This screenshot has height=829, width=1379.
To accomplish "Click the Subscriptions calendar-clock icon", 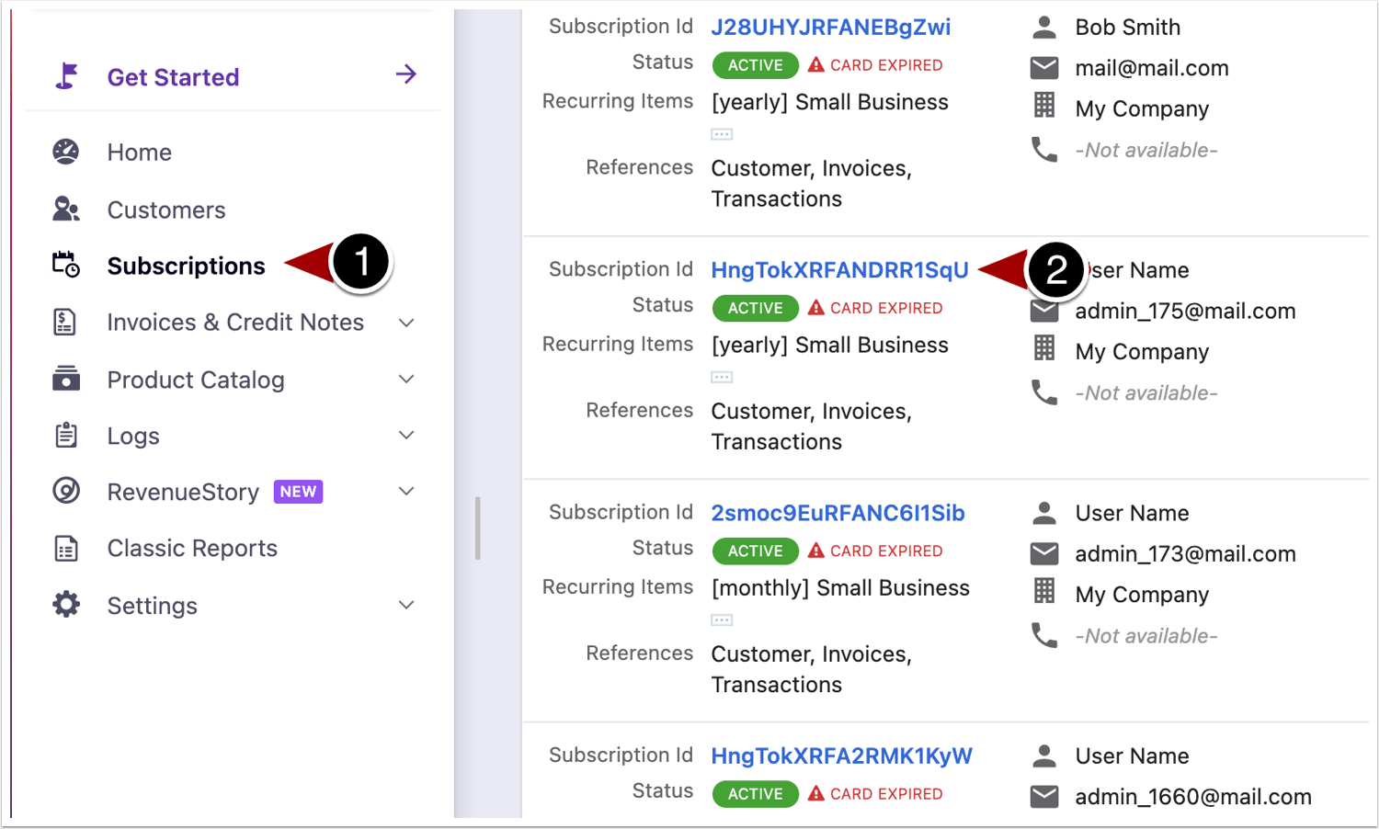I will (x=66, y=266).
